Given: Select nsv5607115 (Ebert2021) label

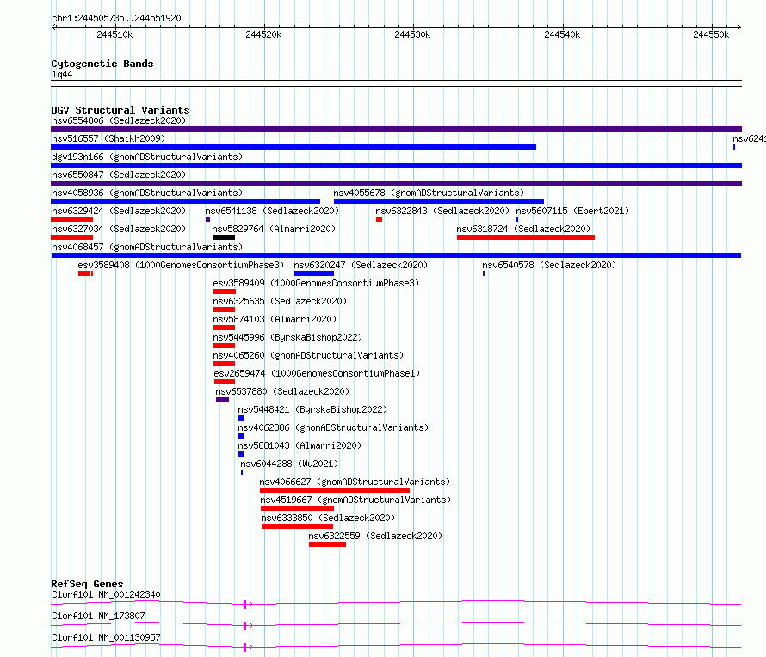Looking at the screenshot, I should pyautogui.click(x=572, y=211).
